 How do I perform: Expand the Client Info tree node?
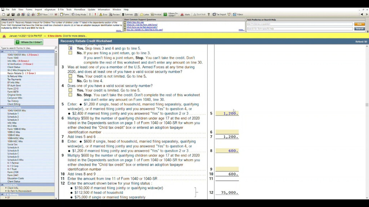pos(6,188)
